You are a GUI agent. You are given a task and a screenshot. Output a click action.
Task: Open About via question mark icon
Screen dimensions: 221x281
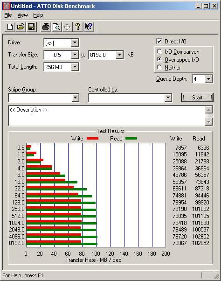click(78, 27)
